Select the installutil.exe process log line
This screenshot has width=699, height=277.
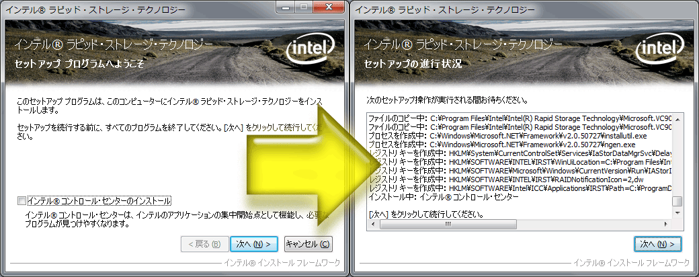pos(508,136)
